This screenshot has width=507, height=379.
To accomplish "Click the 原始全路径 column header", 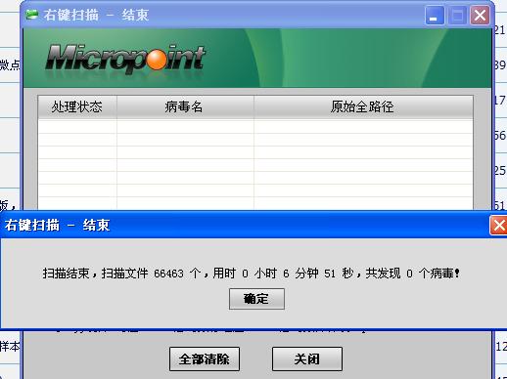I will pos(363,106).
